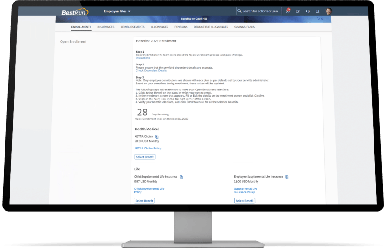384x248 pixels.
Task: Open the user profile avatar
Action: [328, 11]
